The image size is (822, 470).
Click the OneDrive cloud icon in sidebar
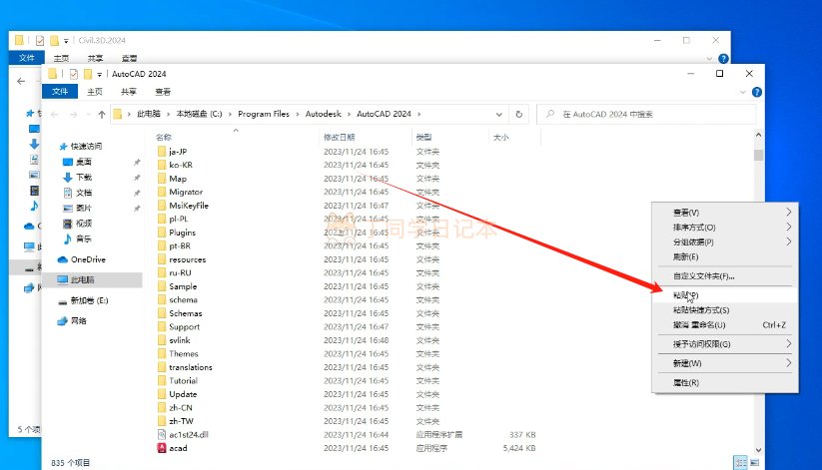62,259
